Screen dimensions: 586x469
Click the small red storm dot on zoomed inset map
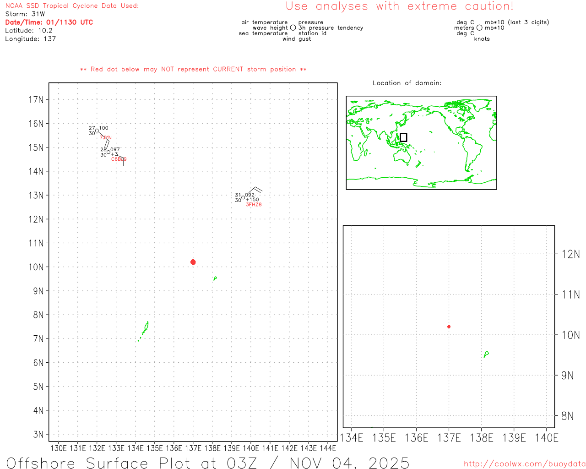coord(449,327)
